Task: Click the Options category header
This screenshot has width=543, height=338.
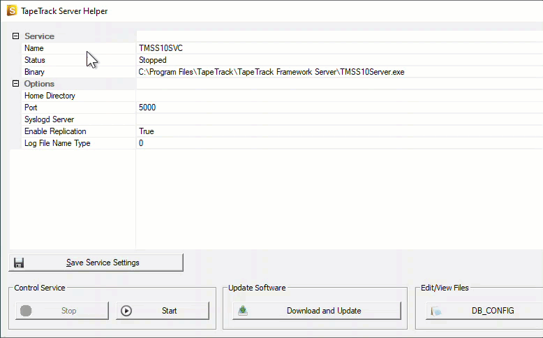Action: 39,84
